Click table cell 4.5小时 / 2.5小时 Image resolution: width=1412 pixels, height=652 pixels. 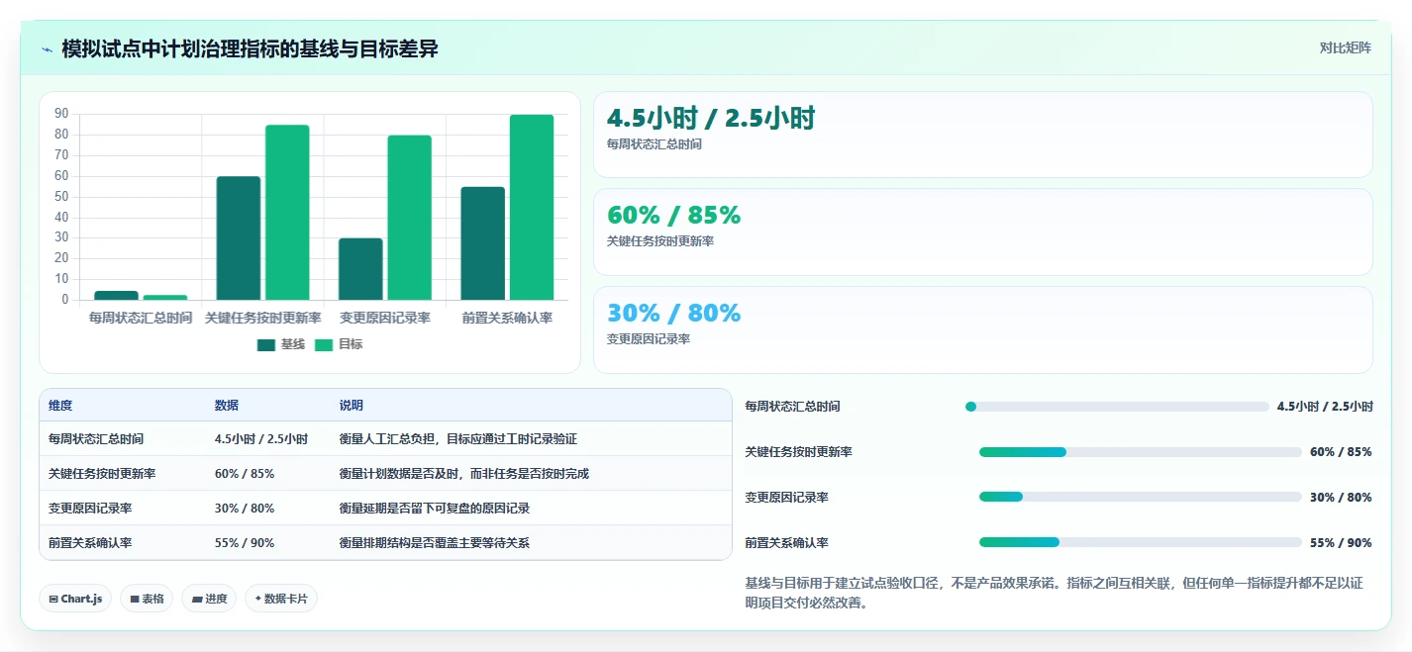pyautogui.click(x=261, y=439)
